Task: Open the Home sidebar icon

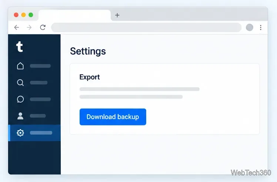Action: [20, 66]
